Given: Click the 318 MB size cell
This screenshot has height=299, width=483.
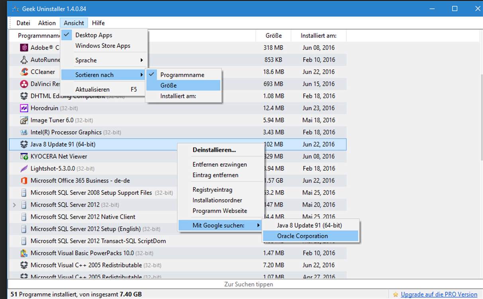Looking at the screenshot, I should (273, 48).
